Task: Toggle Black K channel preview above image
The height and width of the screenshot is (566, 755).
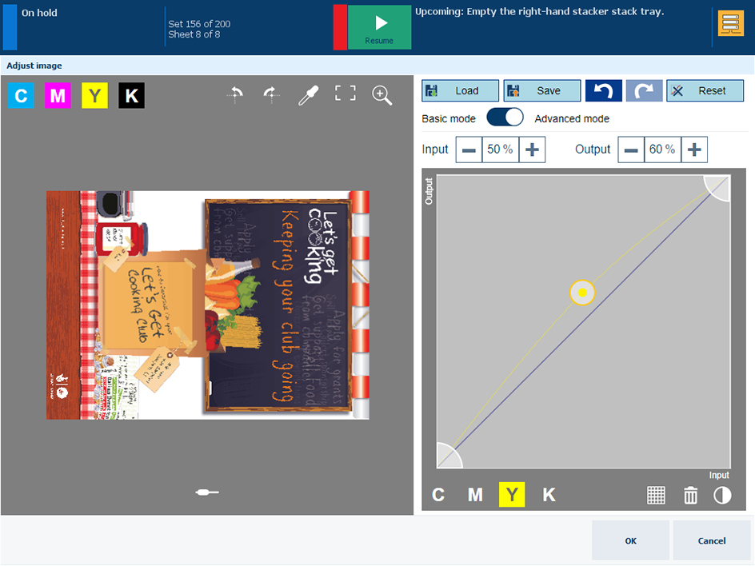Action: pos(132,97)
